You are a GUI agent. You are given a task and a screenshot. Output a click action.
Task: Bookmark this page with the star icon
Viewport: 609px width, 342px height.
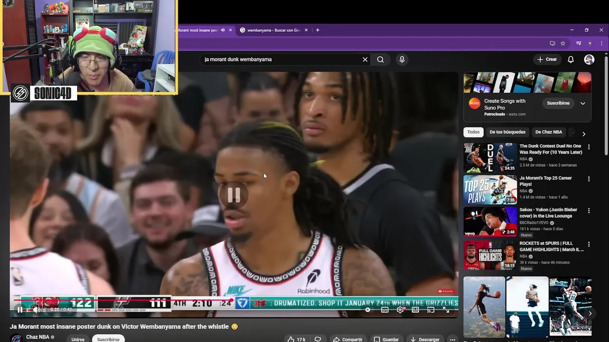point(563,43)
